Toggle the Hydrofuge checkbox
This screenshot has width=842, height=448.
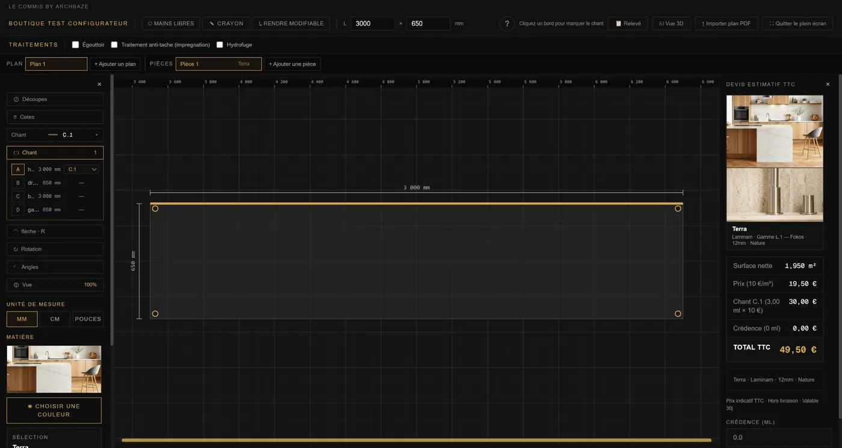coord(220,45)
